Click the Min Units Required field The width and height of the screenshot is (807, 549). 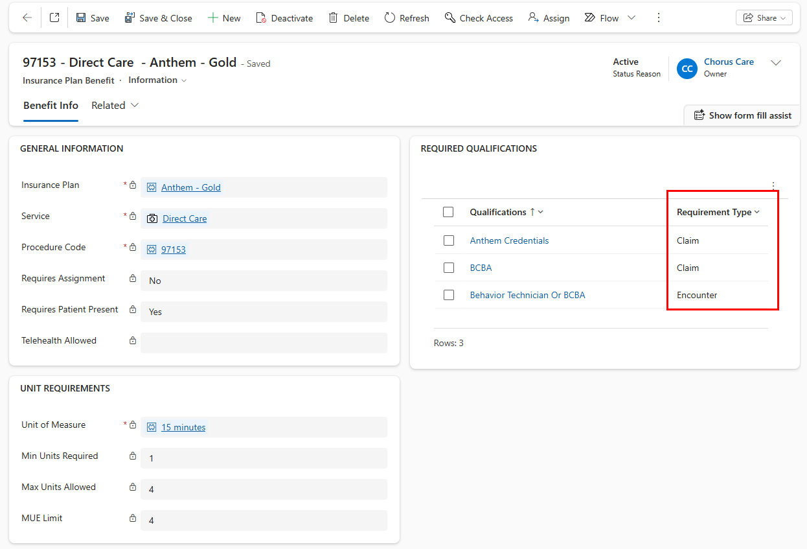[x=264, y=458]
